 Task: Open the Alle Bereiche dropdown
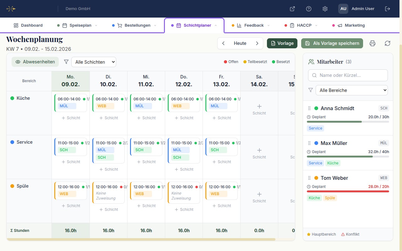click(x=351, y=90)
